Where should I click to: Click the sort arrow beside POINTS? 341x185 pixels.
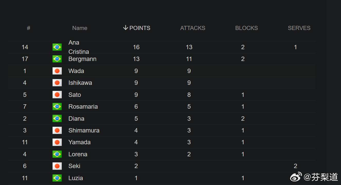click(x=125, y=28)
